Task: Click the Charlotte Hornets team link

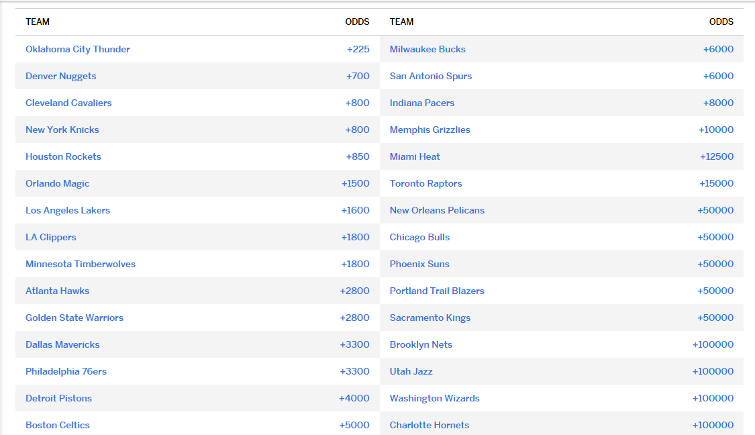Action: coord(430,425)
